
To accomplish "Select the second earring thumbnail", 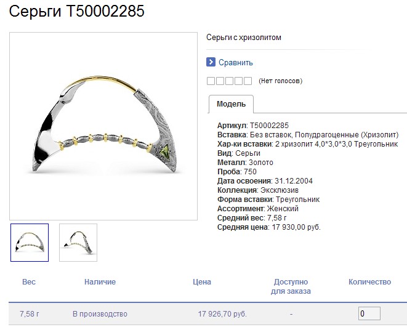I will [78, 243].
